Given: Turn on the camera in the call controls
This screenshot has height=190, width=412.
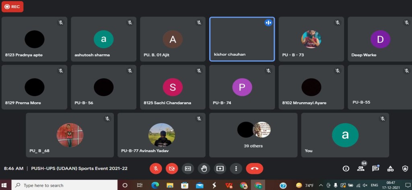Looking at the screenshot, I should pos(172,168).
